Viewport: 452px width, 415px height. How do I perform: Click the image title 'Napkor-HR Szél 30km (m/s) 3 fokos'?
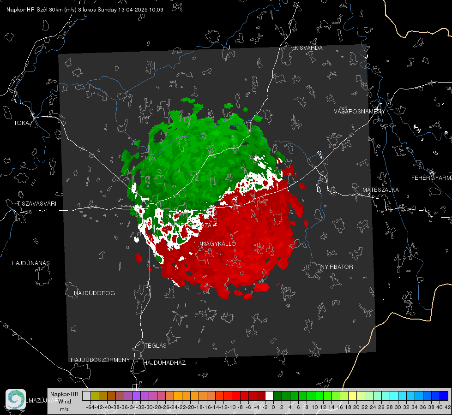pos(51,10)
